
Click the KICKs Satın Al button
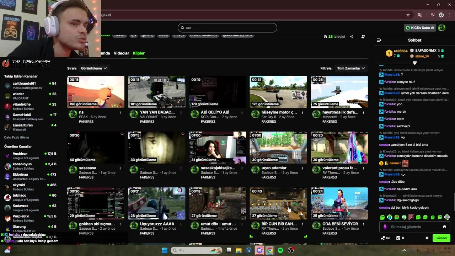(420, 28)
